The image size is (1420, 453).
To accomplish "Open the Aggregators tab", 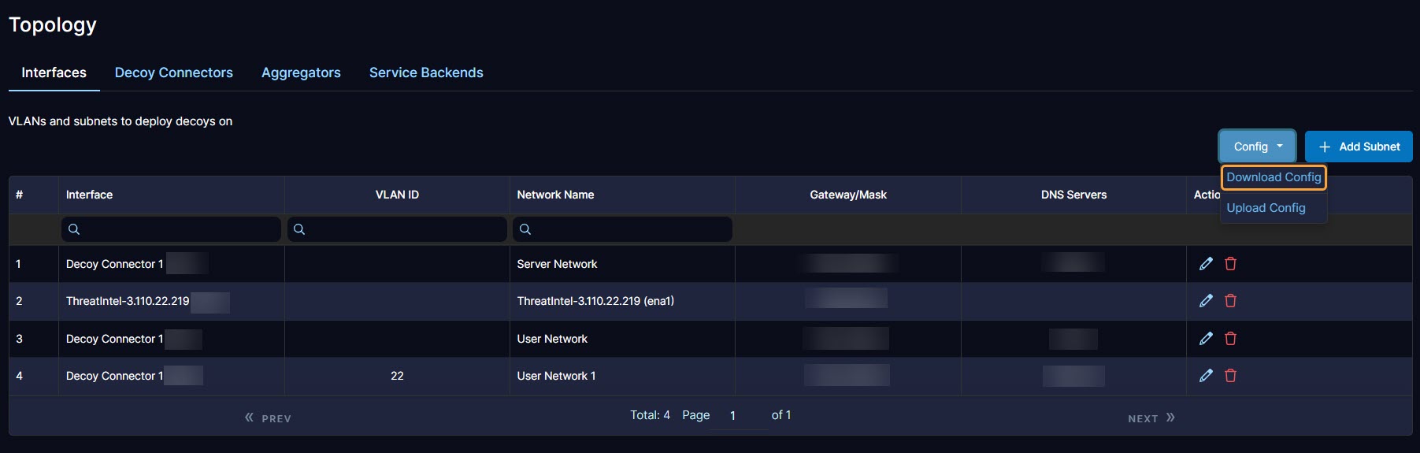I will (301, 72).
